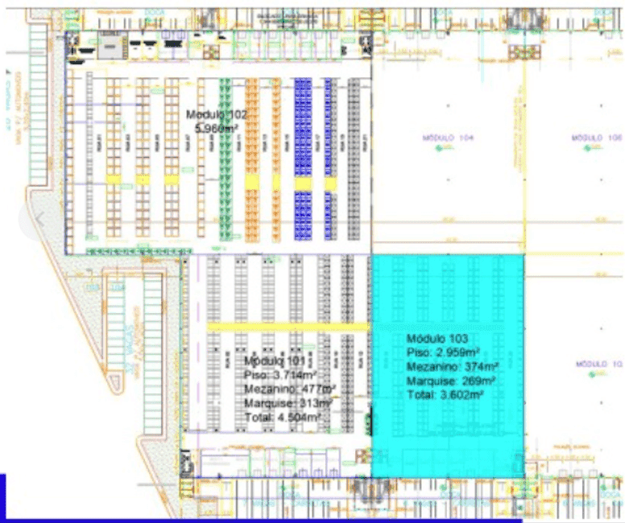Select the green storage rack column
625x523 pixels.
tap(226, 161)
